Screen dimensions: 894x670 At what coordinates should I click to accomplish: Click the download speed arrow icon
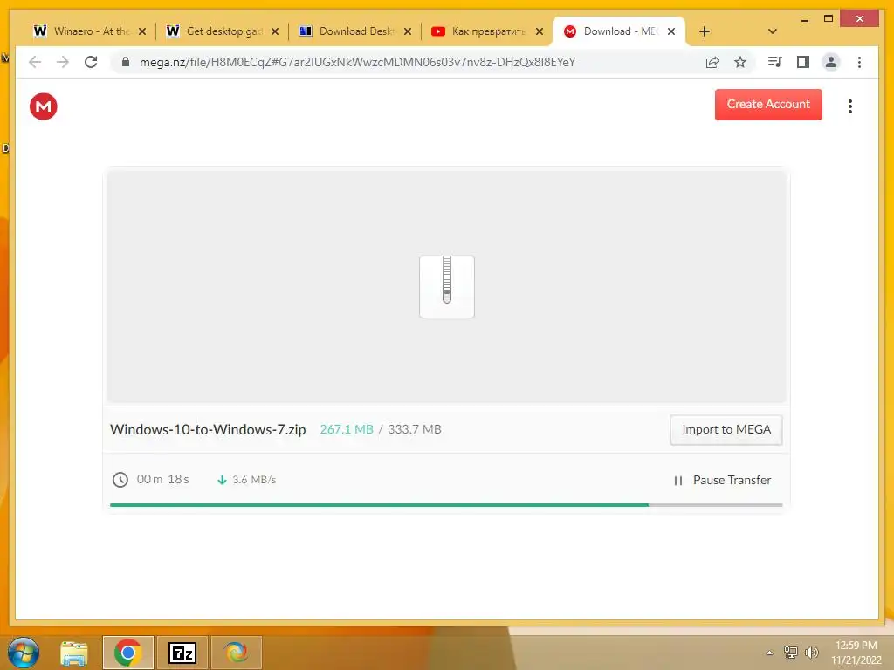click(222, 480)
